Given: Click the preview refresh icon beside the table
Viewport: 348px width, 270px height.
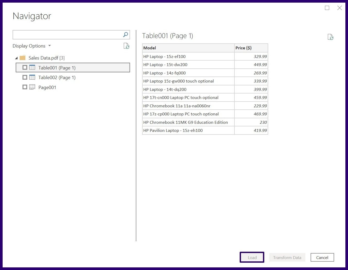Looking at the screenshot, I should [330, 37].
